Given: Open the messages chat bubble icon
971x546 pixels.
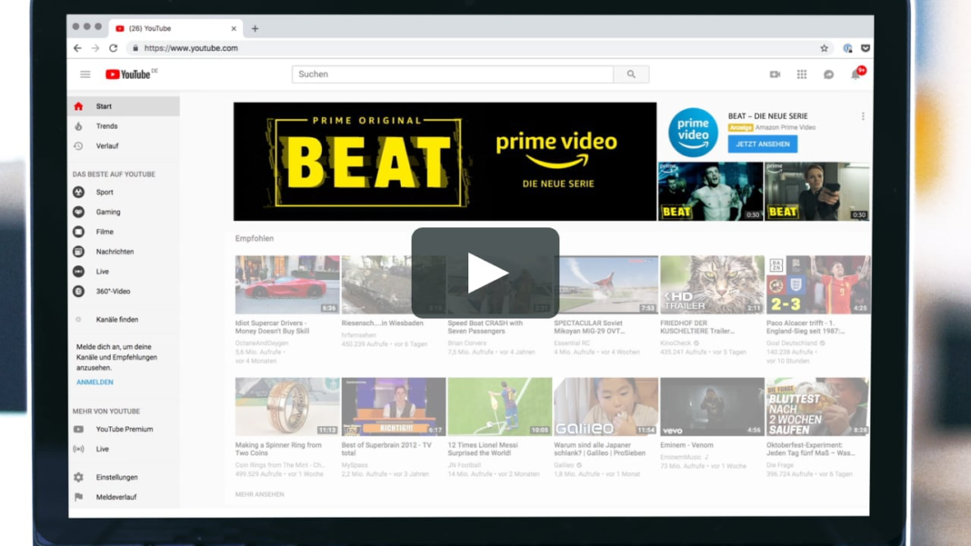Looking at the screenshot, I should point(828,74).
